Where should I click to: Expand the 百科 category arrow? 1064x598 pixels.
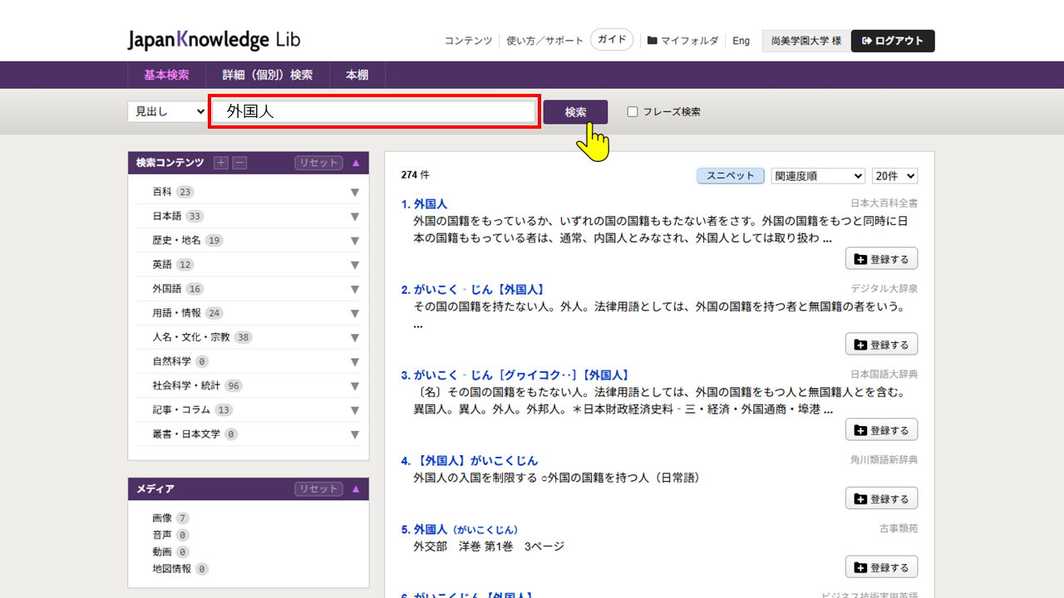click(355, 193)
